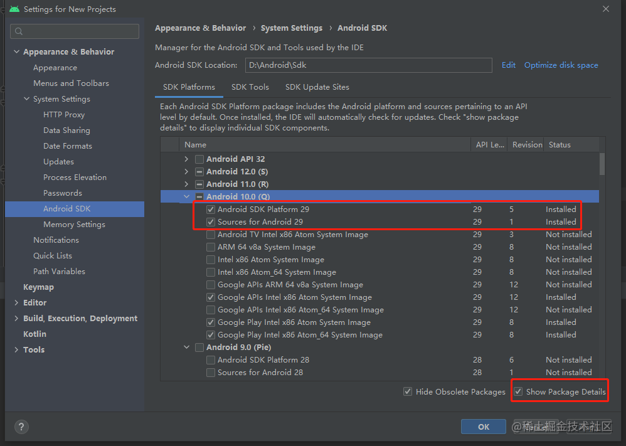Select HTTP Proxy settings

pos(64,115)
